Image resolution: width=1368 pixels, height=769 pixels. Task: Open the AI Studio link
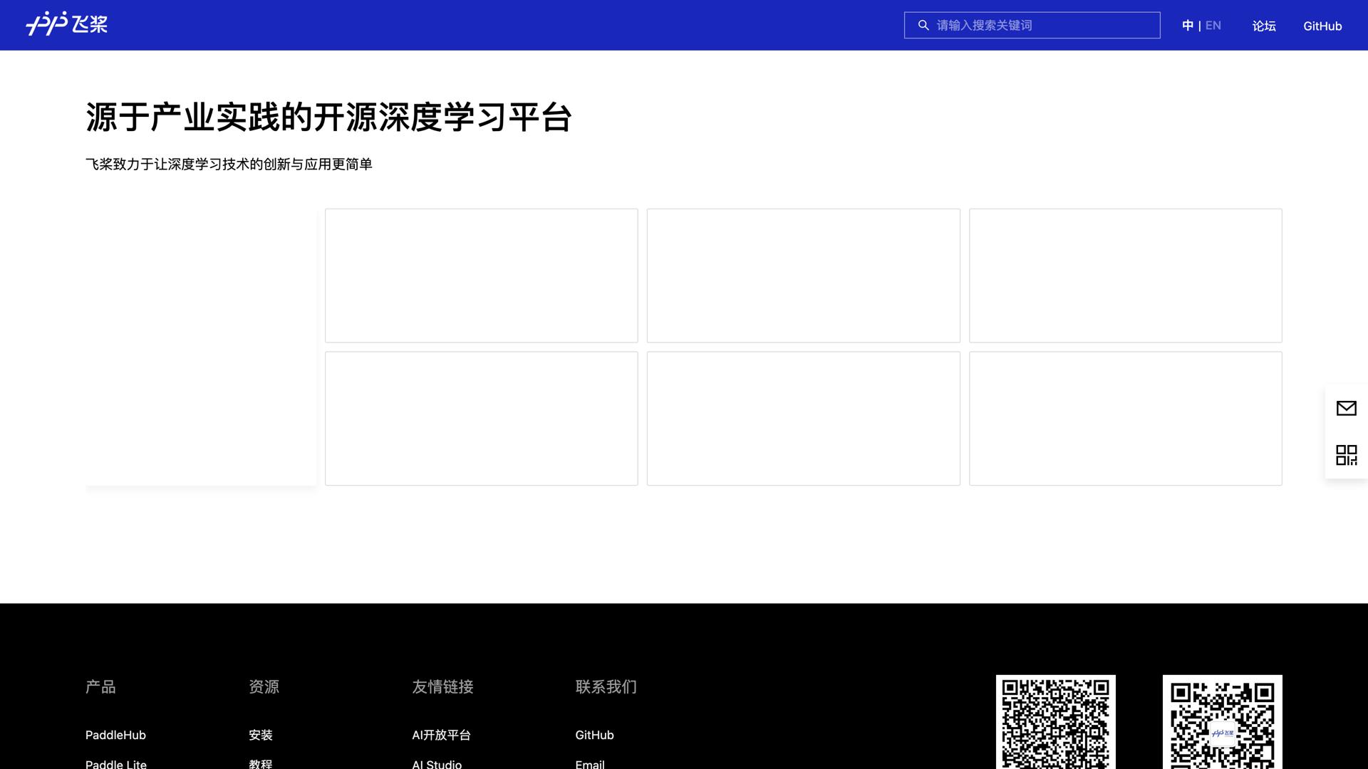click(x=436, y=764)
